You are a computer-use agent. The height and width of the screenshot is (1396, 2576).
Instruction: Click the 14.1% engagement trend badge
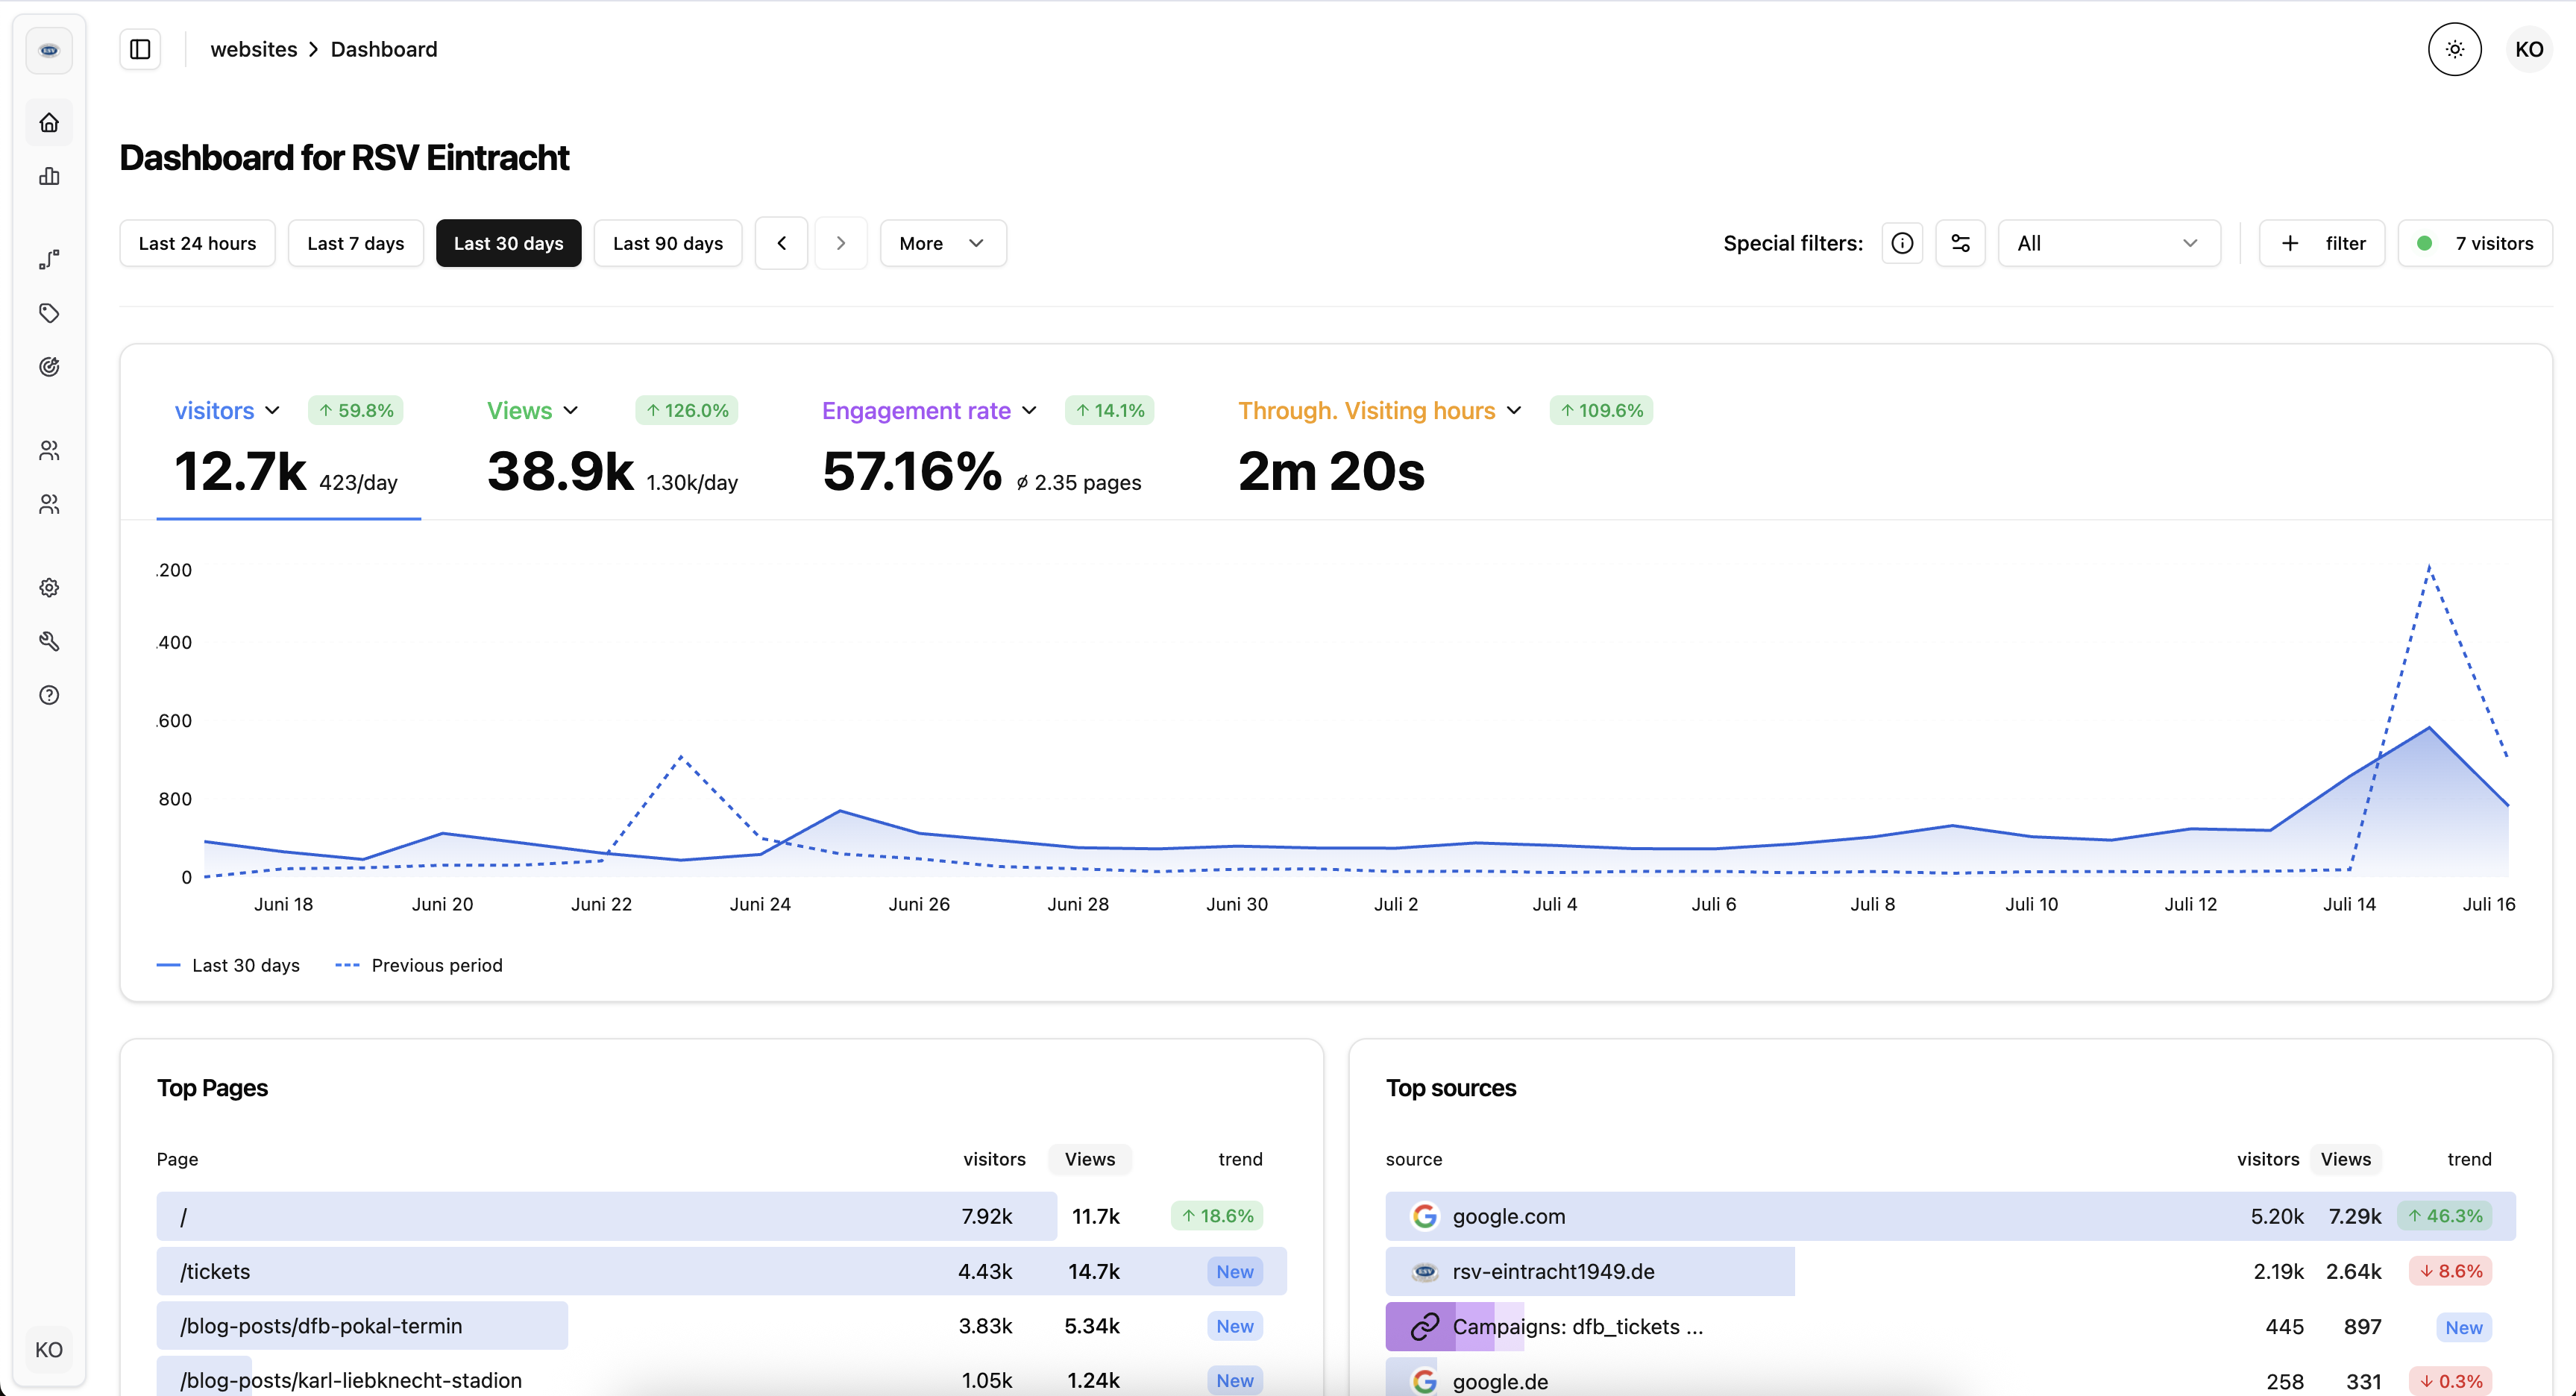pyautogui.click(x=1109, y=410)
